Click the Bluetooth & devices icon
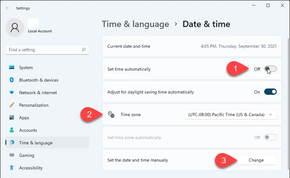This screenshot has width=290, height=178. click(12, 80)
